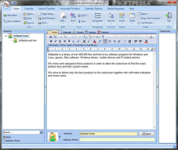Click the Shrink font size icon
The height and width of the screenshot is (150, 178).
pyautogui.click(x=89, y=42)
